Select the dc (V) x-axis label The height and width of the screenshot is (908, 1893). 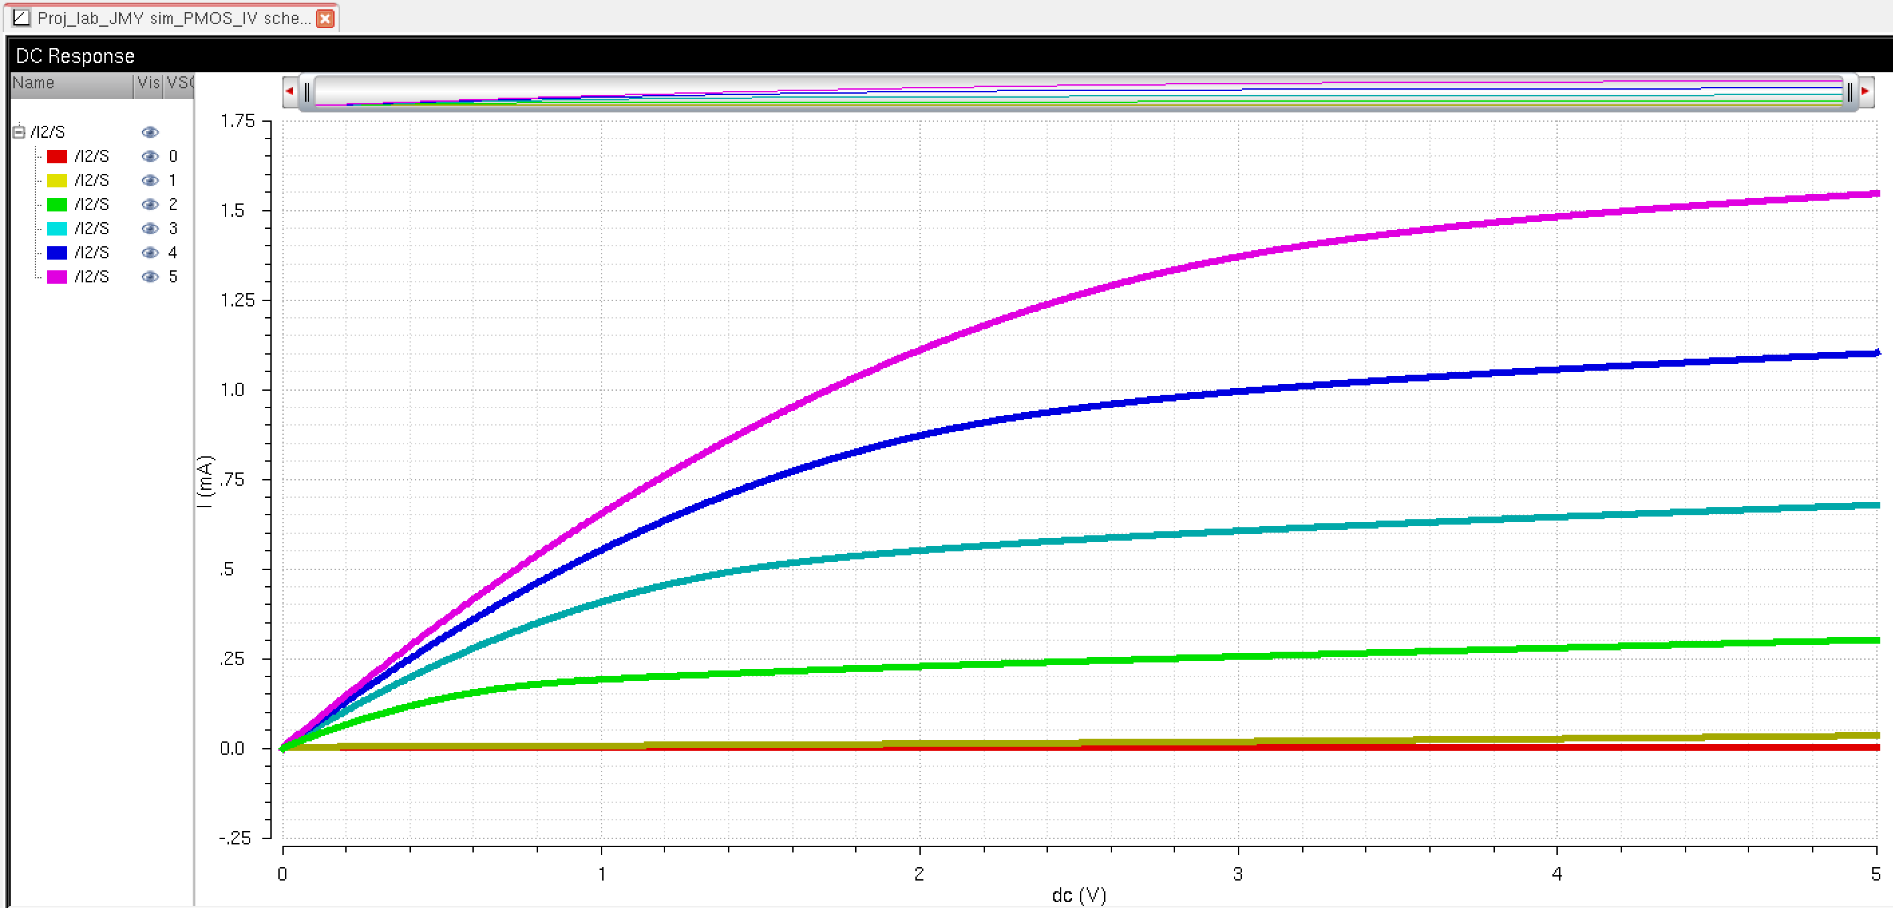(x=1078, y=894)
